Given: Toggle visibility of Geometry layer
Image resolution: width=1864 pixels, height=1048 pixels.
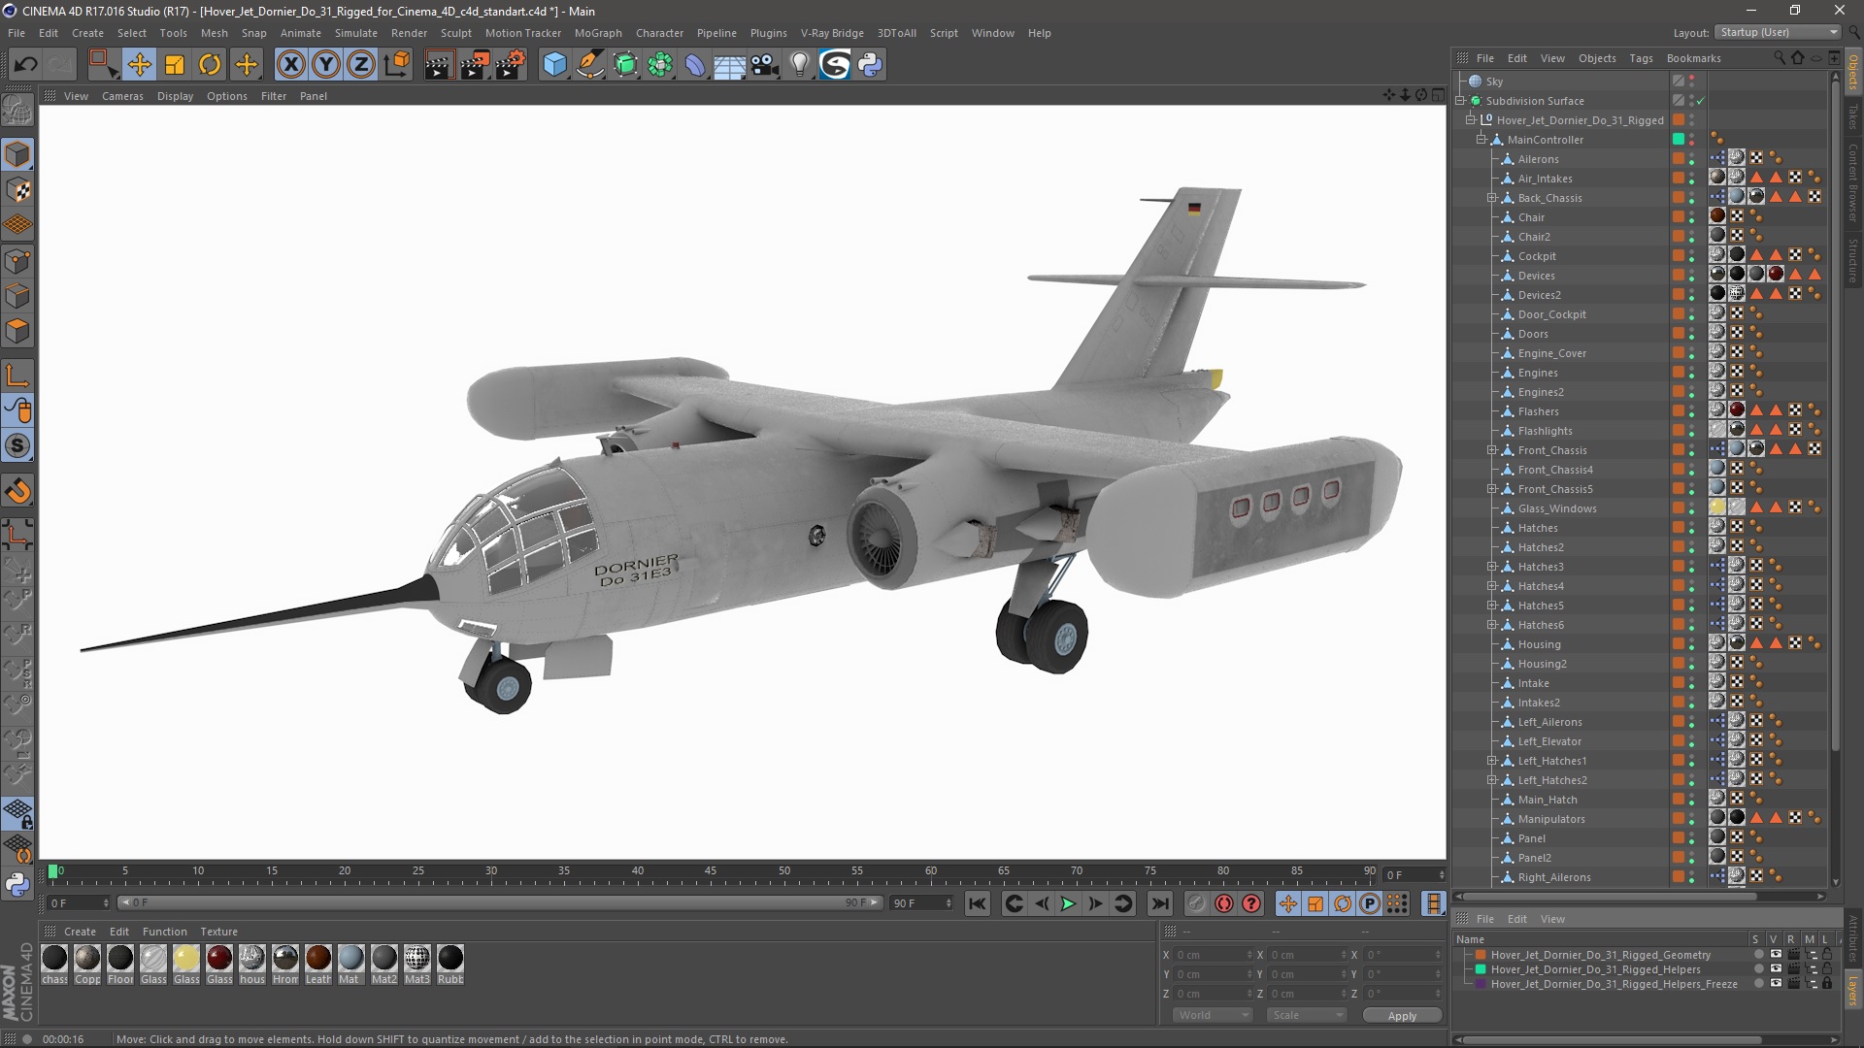Looking at the screenshot, I should [x=1776, y=955].
